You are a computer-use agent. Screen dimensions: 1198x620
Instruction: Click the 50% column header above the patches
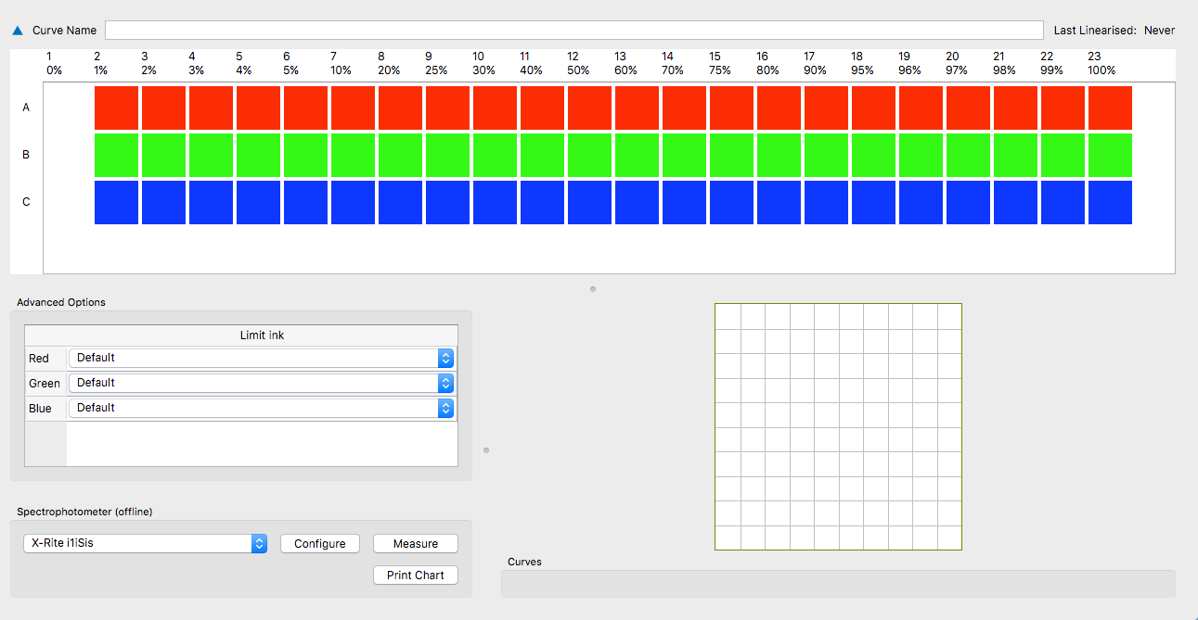[x=577, y=63]
